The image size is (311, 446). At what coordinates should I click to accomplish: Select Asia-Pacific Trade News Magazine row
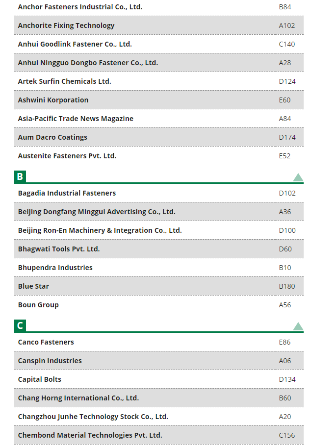tap(159, 119)
